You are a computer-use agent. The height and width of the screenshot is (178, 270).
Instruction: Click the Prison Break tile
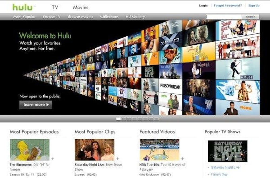pyautogui.click(x=170, y=86)
